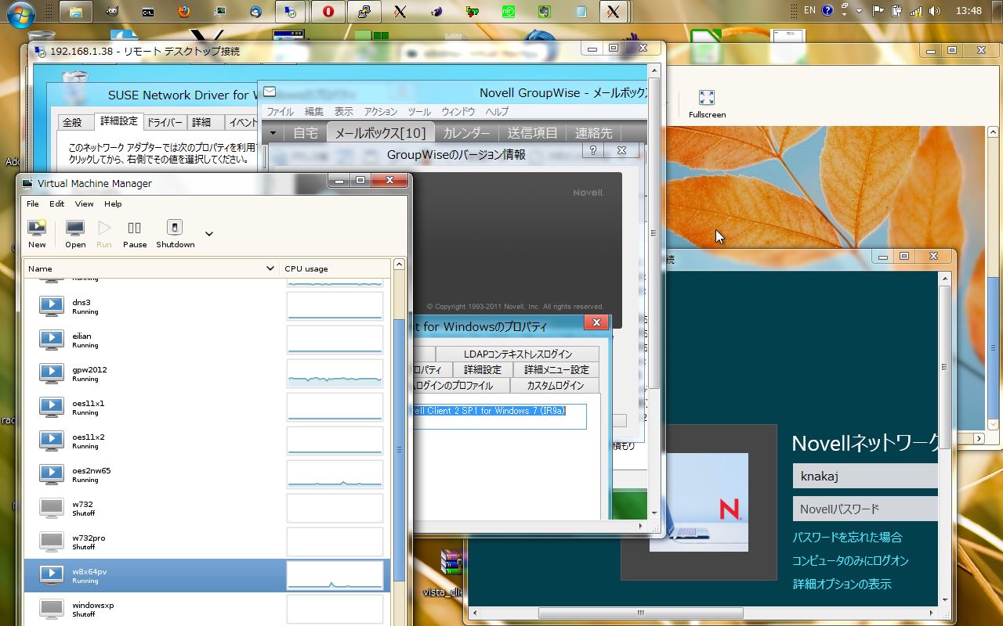This screenshot has width=1003, height=626.
Task: Click the Virtual Machine Manager list scrollbar
Action: coord(399,450)
